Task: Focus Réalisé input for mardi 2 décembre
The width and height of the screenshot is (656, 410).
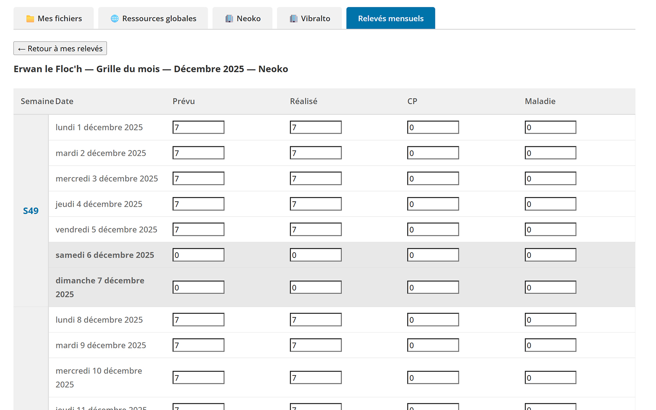Action: [x=316, y=153]
